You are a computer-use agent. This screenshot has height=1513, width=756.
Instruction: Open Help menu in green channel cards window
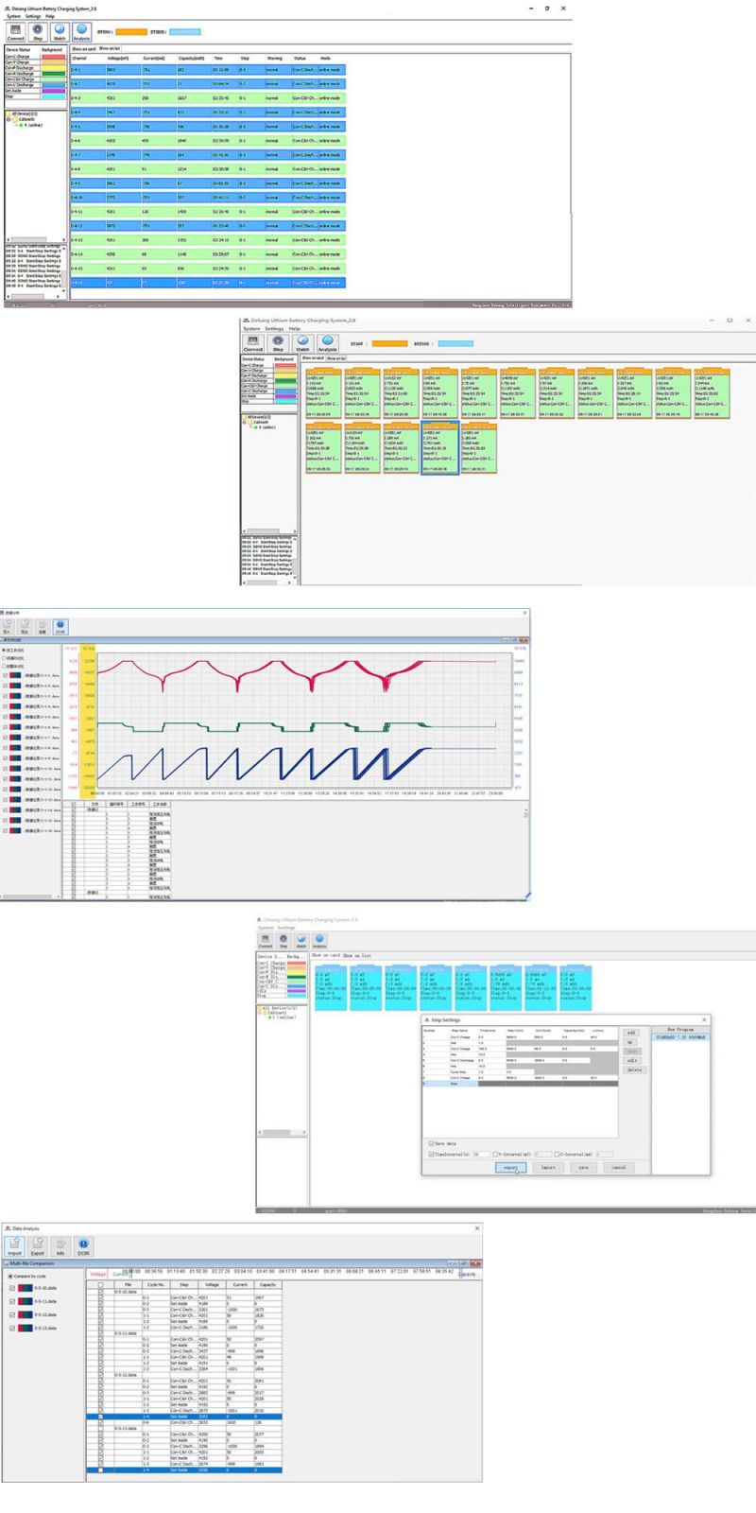coord(295,328)
